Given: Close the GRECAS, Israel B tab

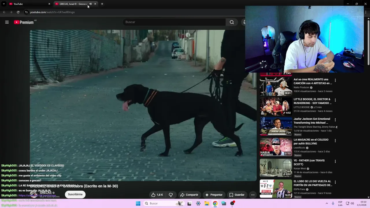Looking at the screenshot, I should [x=95, y=4].
